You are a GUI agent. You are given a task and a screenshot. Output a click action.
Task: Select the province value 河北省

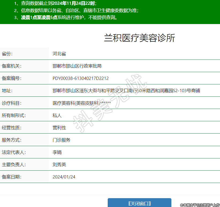(59, 54)
